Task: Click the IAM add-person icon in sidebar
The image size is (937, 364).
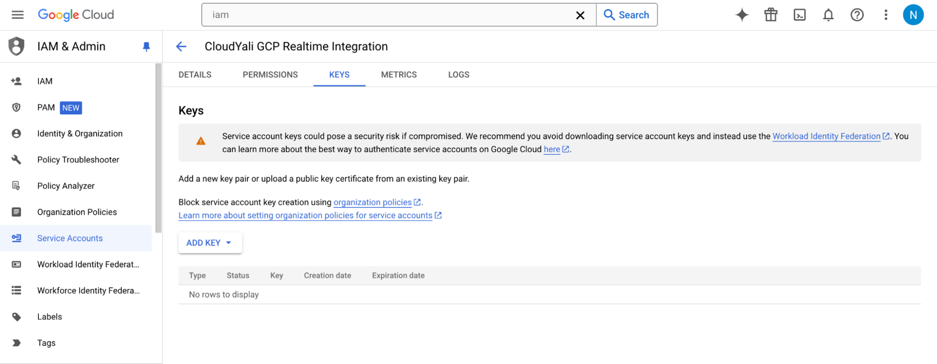Action: tap(16, 81)
